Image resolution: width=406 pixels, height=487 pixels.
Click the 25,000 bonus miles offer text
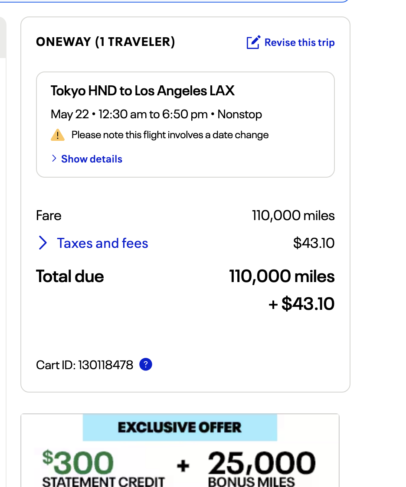(262, 464)
